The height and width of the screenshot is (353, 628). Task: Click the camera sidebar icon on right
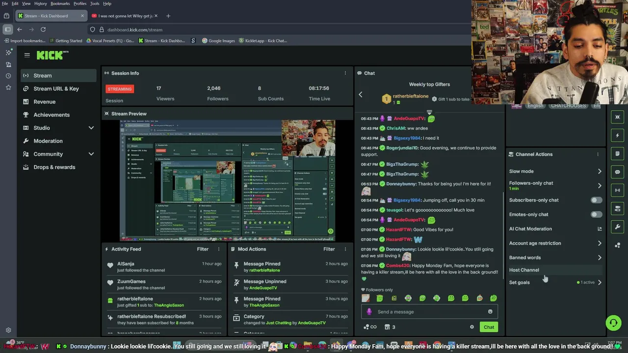(x=617, y=208)
